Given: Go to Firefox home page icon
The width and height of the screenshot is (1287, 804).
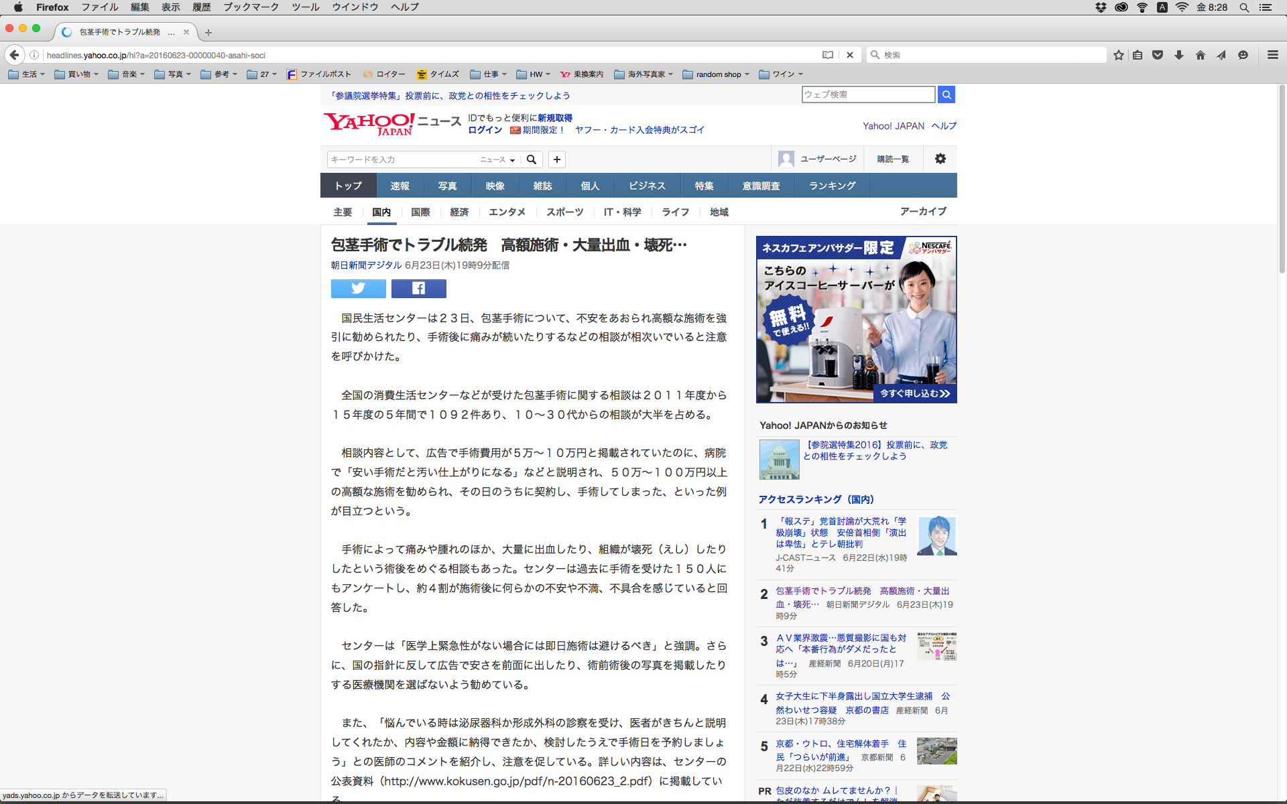Looking at the screenshot, I should [x=1200, y=55].
